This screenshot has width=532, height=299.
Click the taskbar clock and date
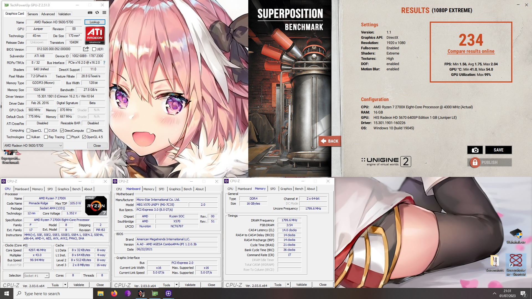tap(507, 293)
